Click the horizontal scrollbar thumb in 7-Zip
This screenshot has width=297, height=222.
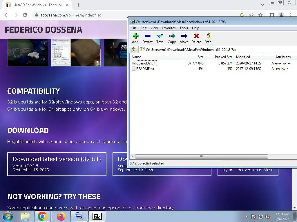(x=202, y=156)
